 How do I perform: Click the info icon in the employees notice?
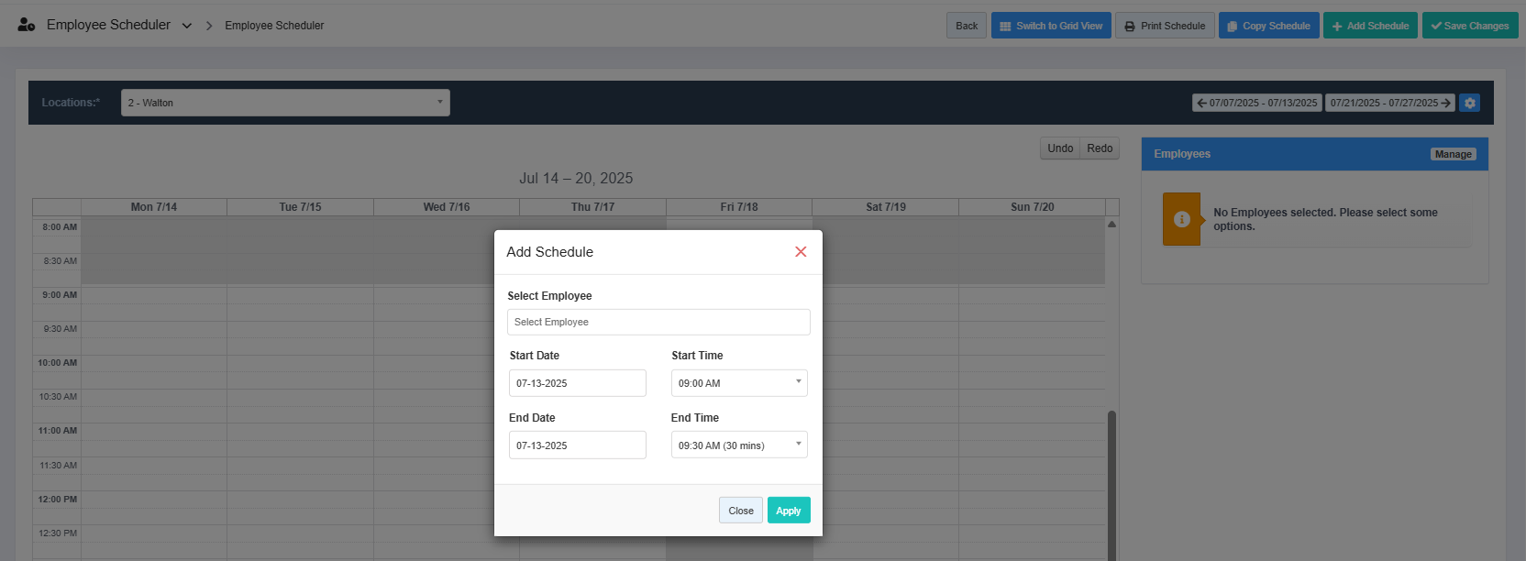pyautogui.click(x=1181, y=219)
